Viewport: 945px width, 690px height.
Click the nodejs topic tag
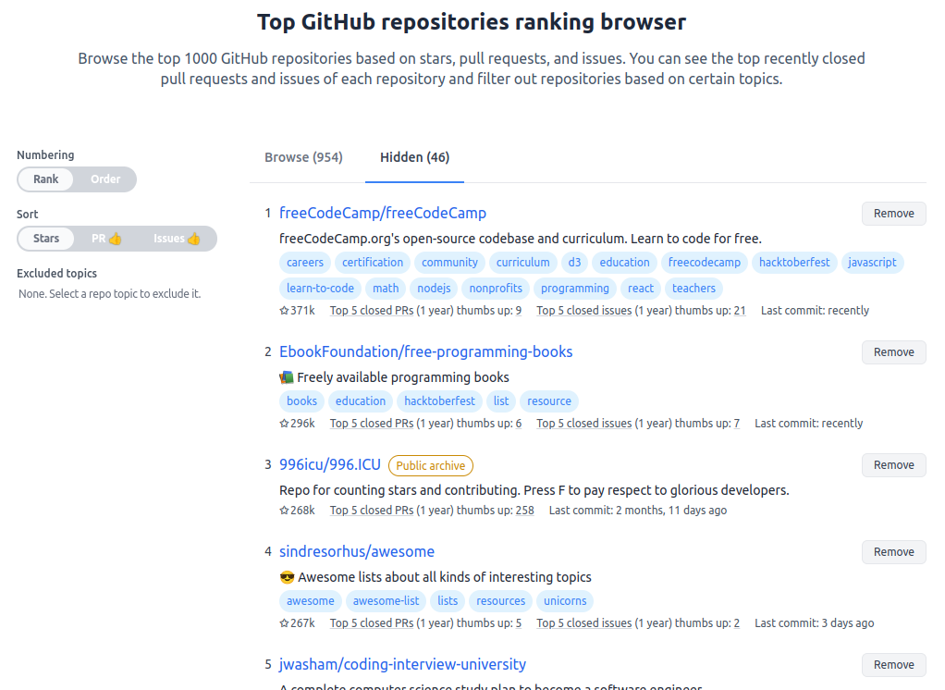(x=434, y=288)
